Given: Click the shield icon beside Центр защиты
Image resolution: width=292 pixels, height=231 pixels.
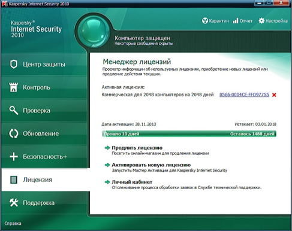Looking at the screenshot, I should click(14, 64).
